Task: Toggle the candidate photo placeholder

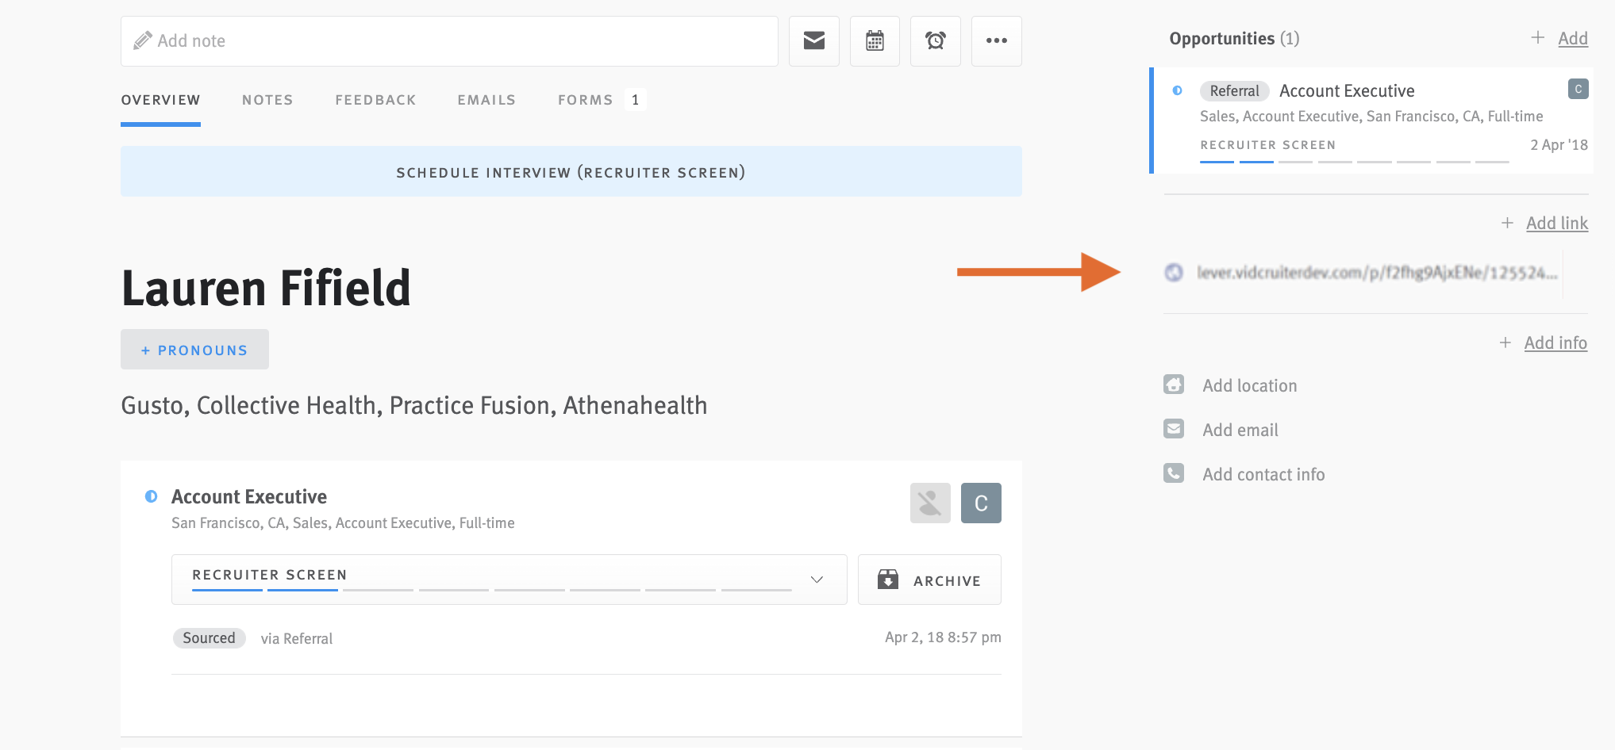Action: pos(929,503)
